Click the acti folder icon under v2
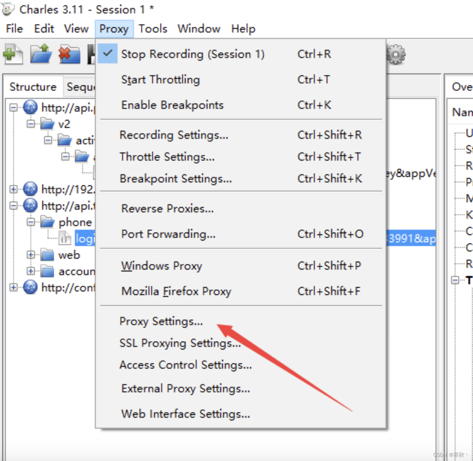The image size is (473, 461). pos(65,140)
